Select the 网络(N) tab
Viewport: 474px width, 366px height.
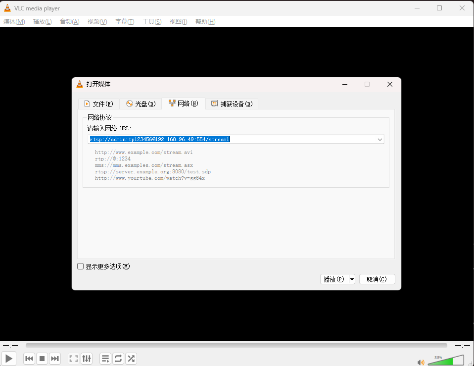(184, 104)
